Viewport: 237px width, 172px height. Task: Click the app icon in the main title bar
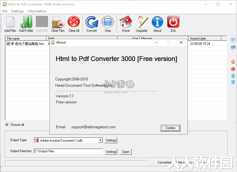[x=5, y=4]
